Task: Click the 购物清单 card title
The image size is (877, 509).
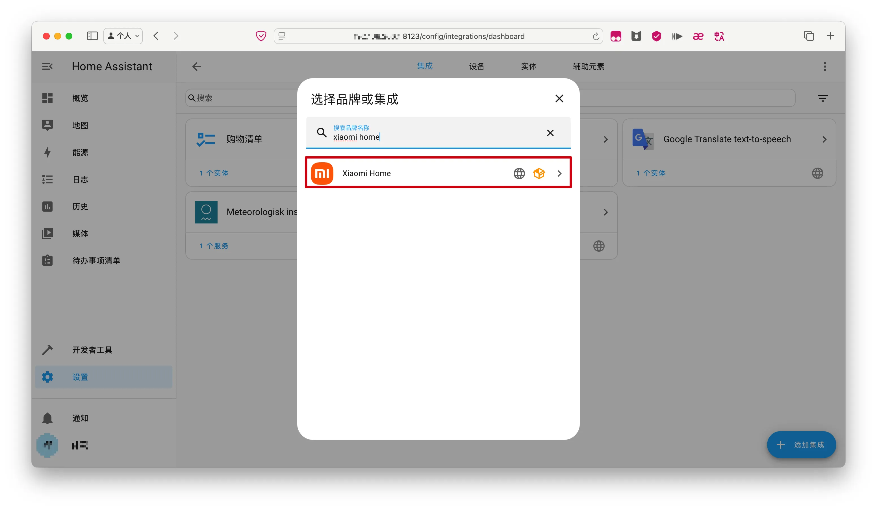Action: (244, 139)
